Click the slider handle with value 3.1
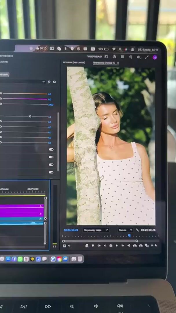The width and height of the screenshot is (176, 313). pyautogui.click(x=30, y=116)
